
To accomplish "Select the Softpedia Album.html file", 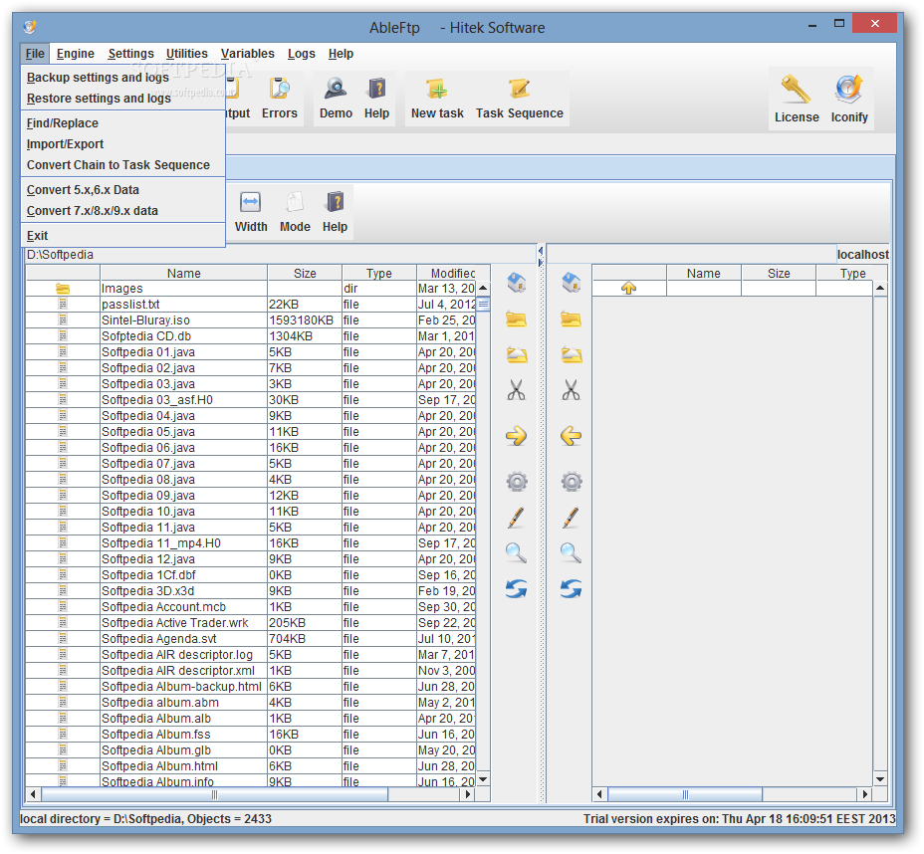I will click(251, 766).
